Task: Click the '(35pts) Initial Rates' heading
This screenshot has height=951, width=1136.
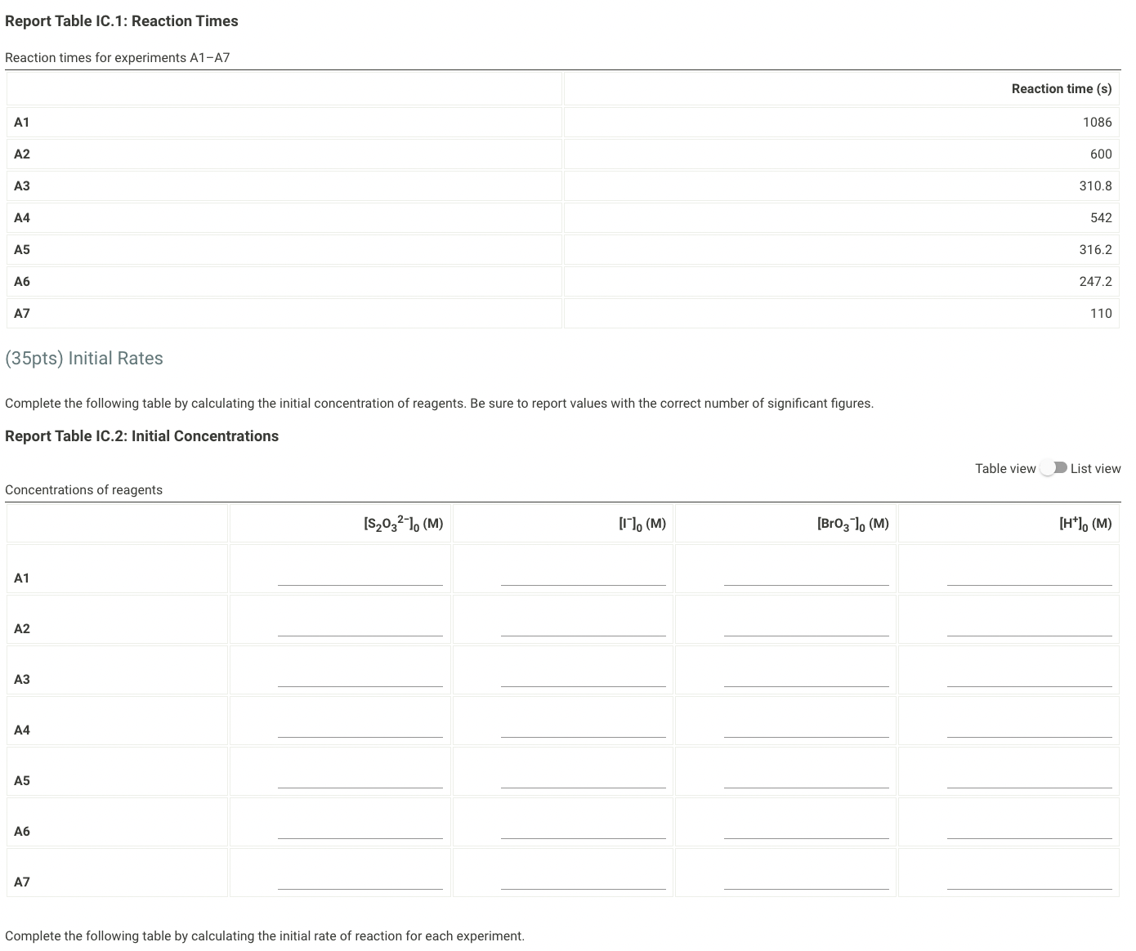Action: coord(84,358)
